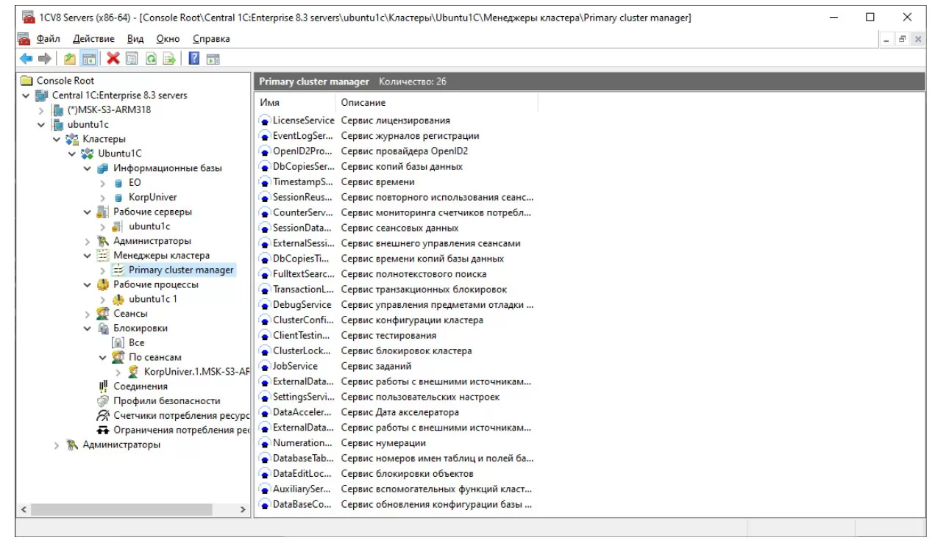
Task: Click the Рабочие процессы icon
Action: 103,284
